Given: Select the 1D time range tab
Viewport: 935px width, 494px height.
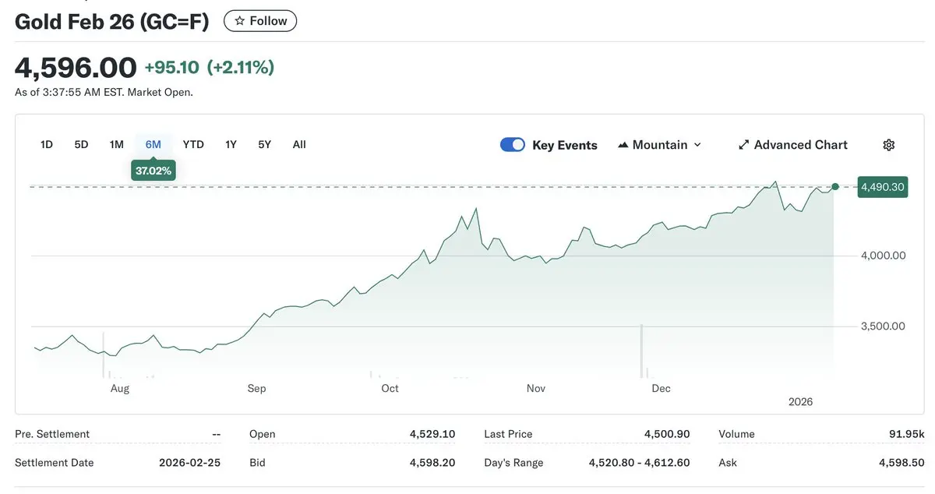Looking at the screenshot, I should (47, 144).
